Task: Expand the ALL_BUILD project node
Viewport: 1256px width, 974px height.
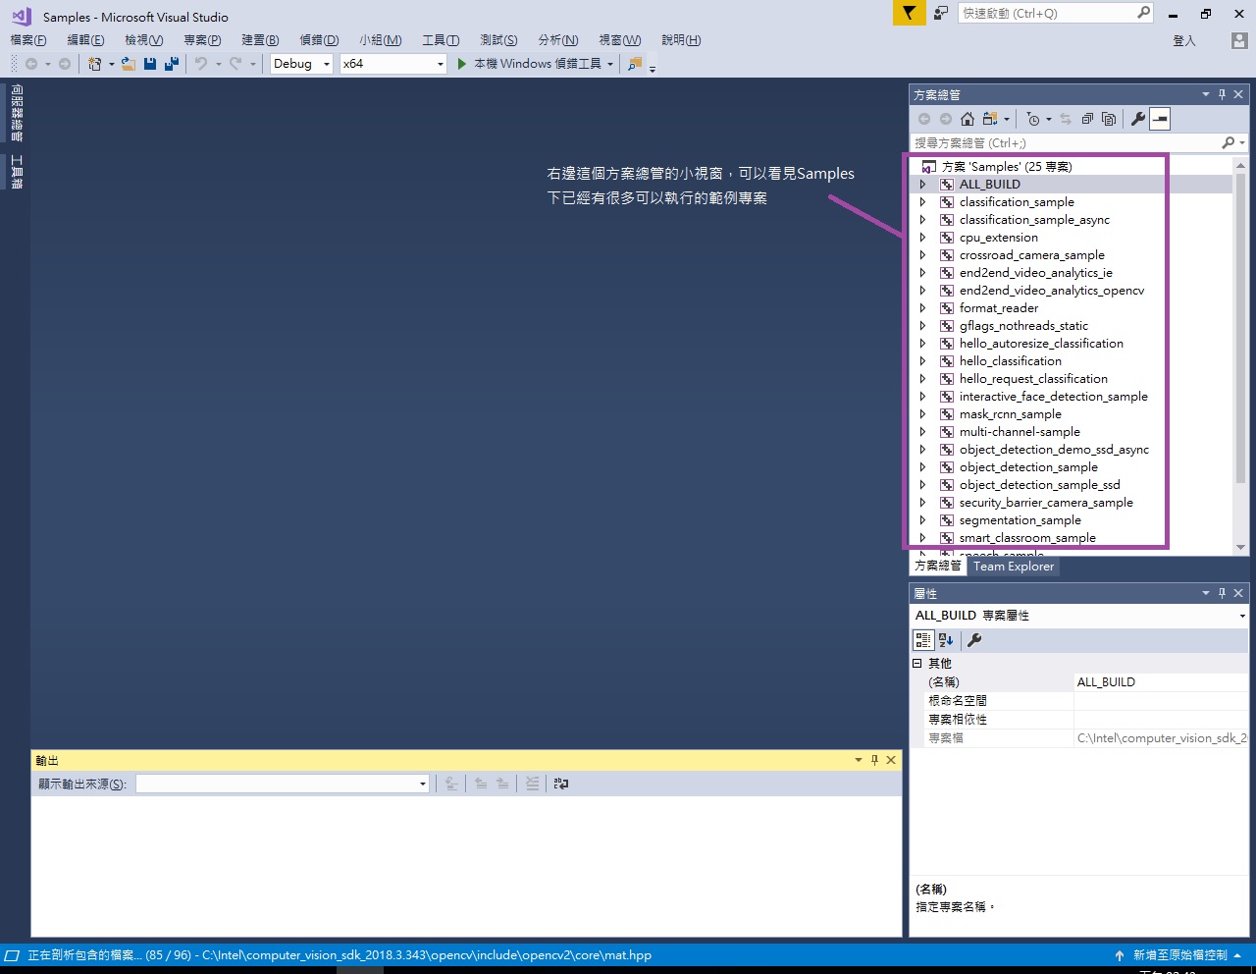Action: tap(922, 185)
